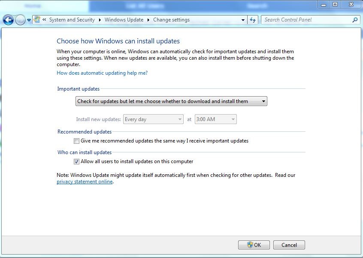Click the search magnifier icon
The image size is (363, 258).
click(355, 20)
